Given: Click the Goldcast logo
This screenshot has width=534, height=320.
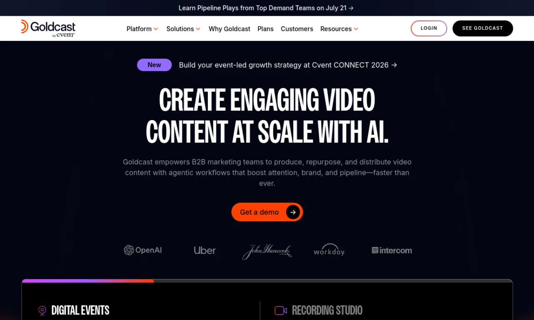Looking at the screenshot, I should (48, 28).
